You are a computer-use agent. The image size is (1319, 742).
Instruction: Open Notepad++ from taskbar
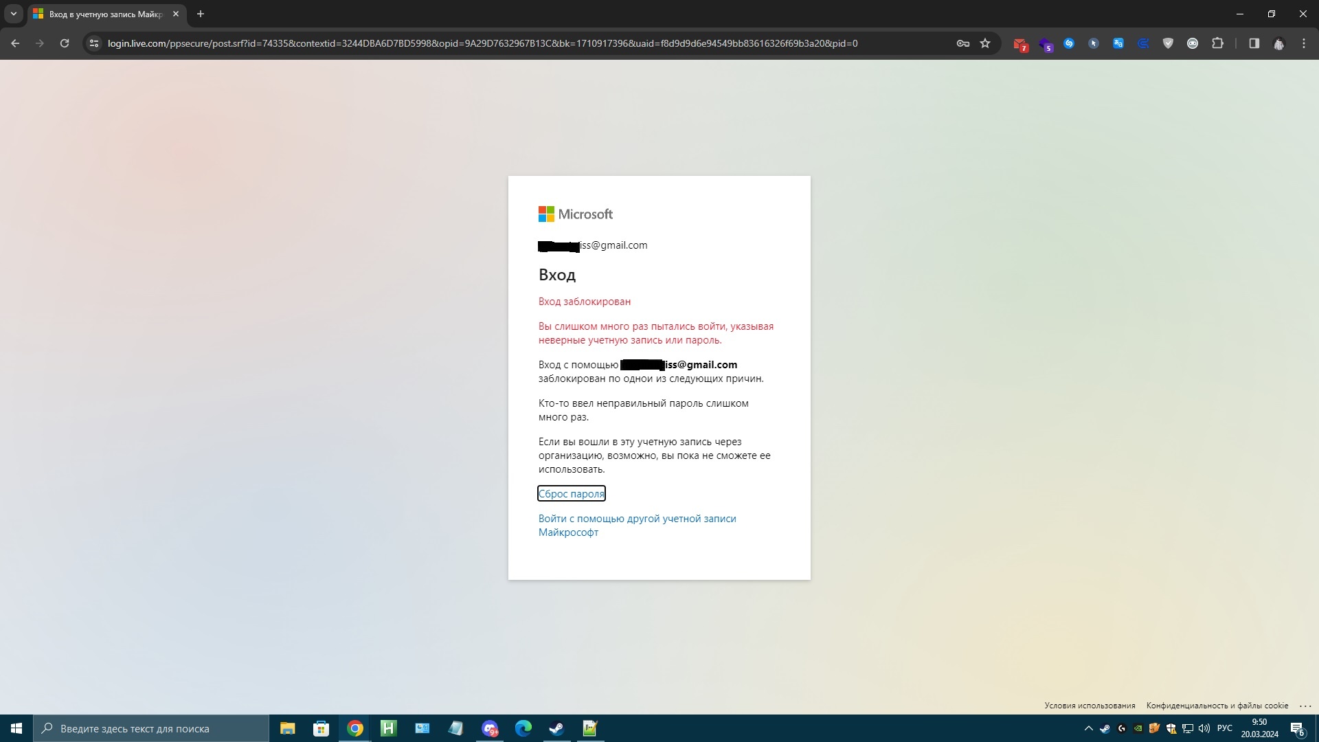click(x=590, y=728)
